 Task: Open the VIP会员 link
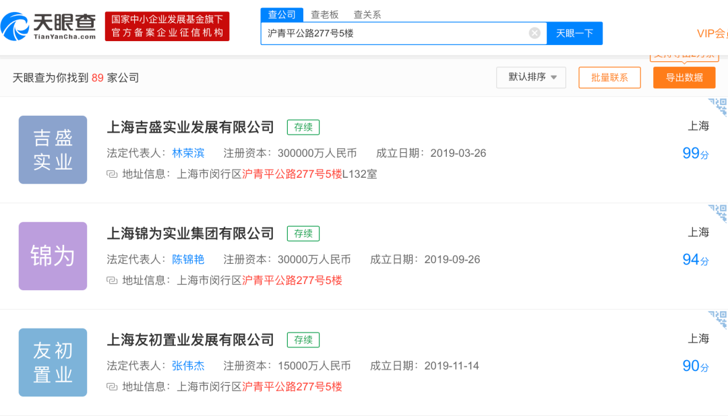tap(712, 34)
